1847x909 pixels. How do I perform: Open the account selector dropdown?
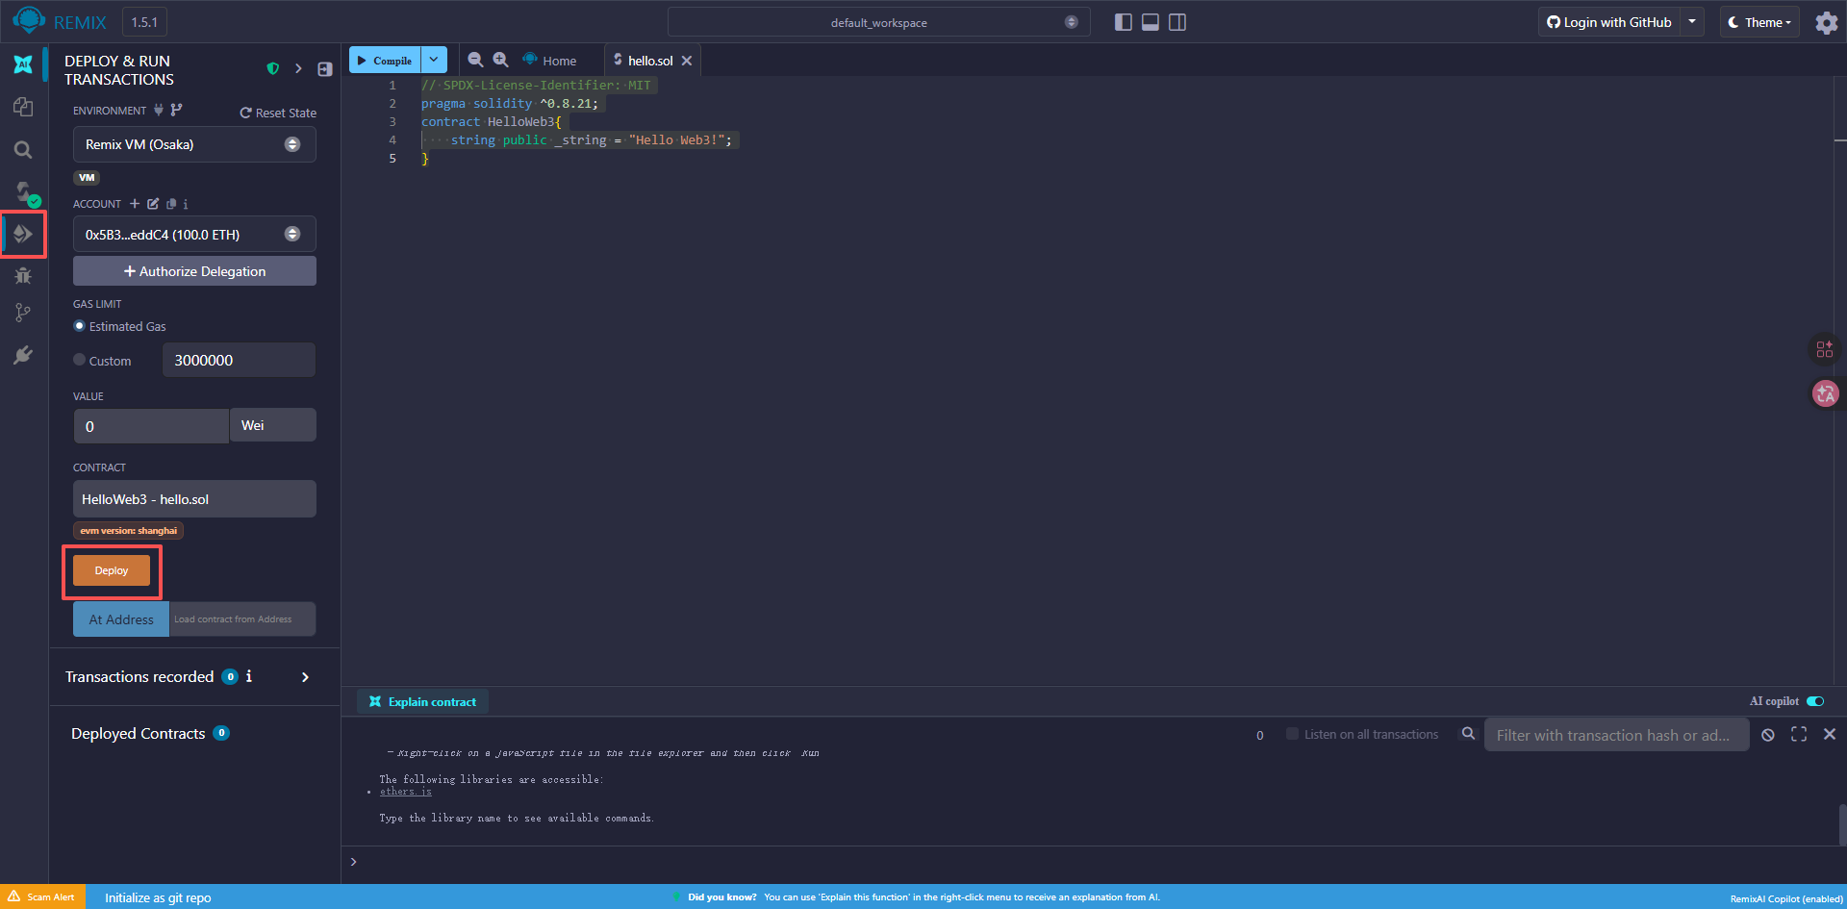(x=194, y=234)
